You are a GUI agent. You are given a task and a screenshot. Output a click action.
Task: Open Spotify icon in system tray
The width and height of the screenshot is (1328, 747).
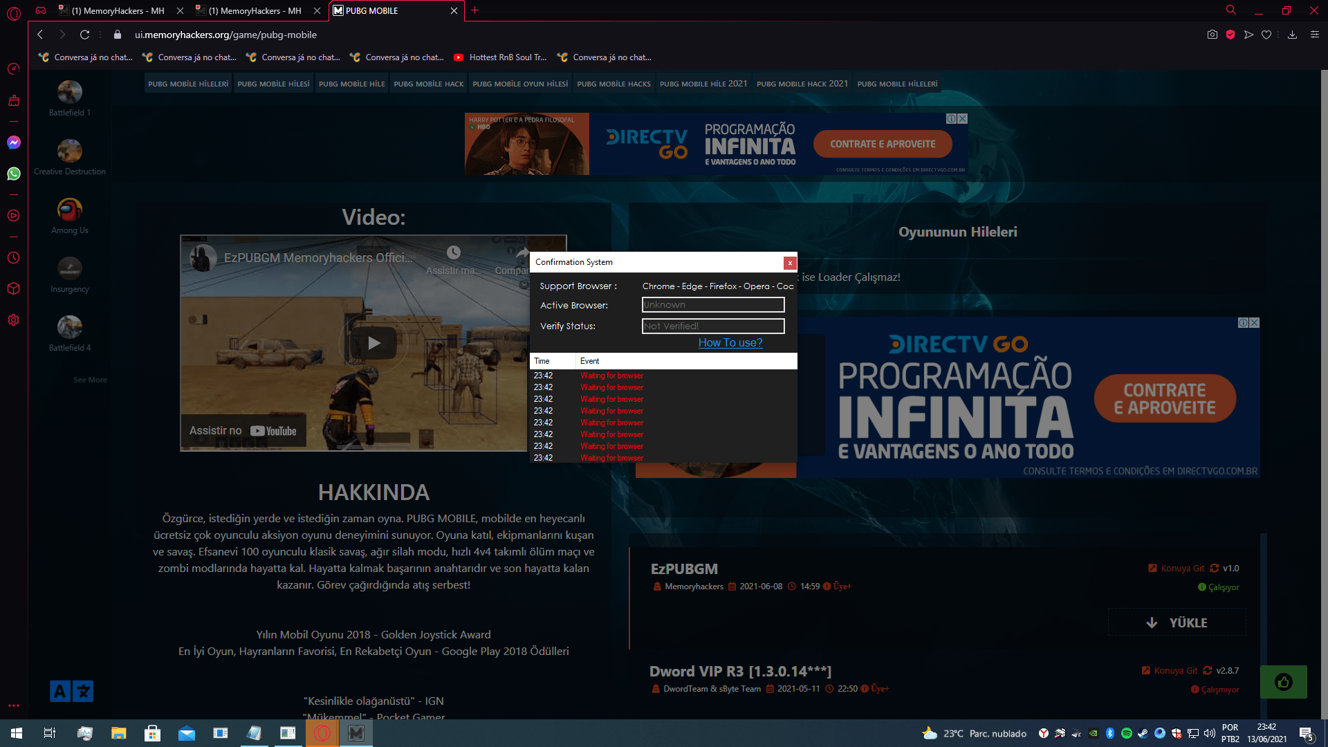(x=1127, y=733)
